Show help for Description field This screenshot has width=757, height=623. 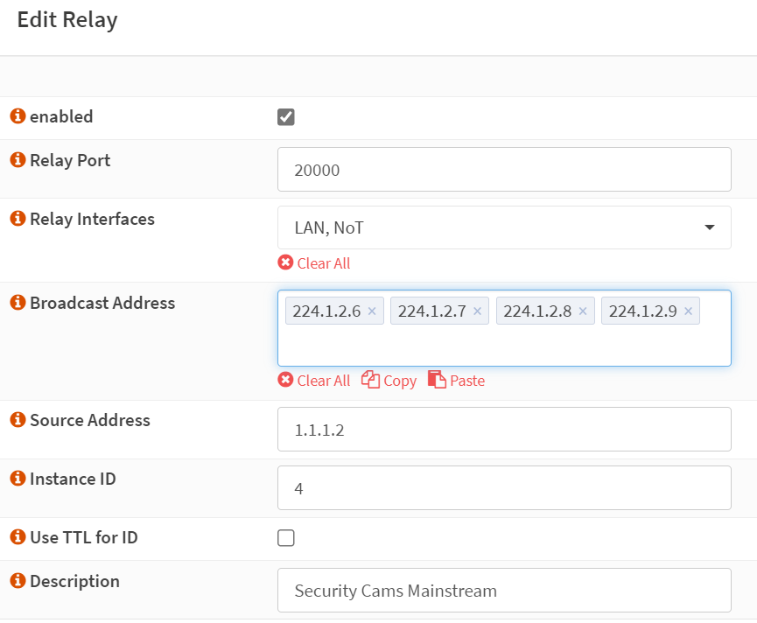click(x=18, y=581)
